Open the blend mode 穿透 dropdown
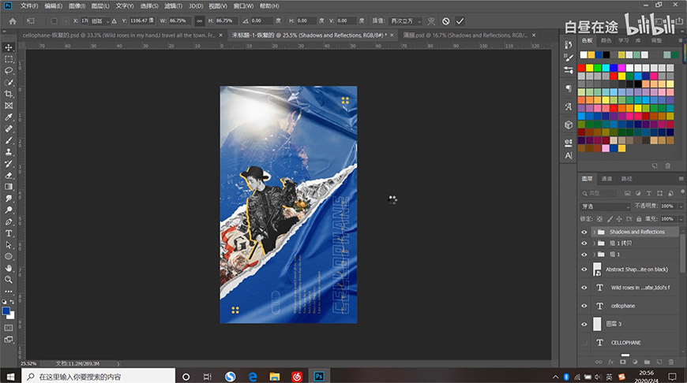 pyautogui.click(x=605, y=206)
